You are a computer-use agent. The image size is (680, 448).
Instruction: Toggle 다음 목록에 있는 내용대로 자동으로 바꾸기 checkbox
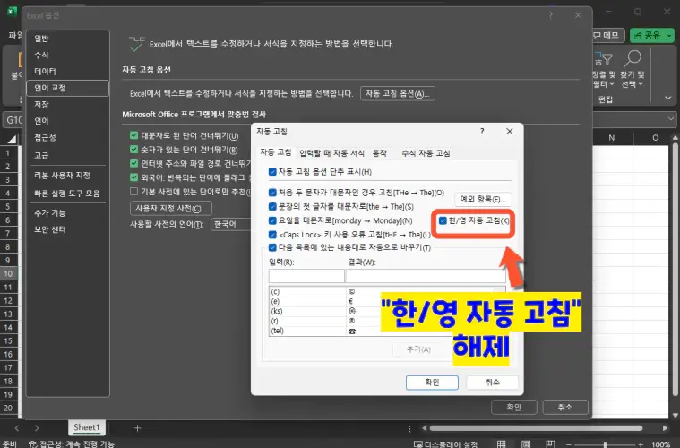click(272, 247)
